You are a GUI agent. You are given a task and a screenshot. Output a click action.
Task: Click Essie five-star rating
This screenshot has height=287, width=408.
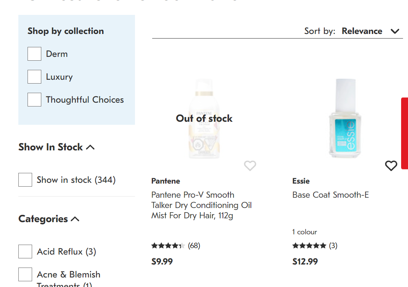(x=309, y=246)
